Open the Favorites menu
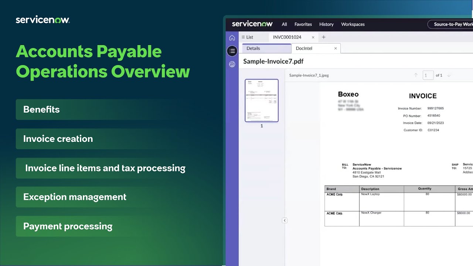 tap(303, 24)
